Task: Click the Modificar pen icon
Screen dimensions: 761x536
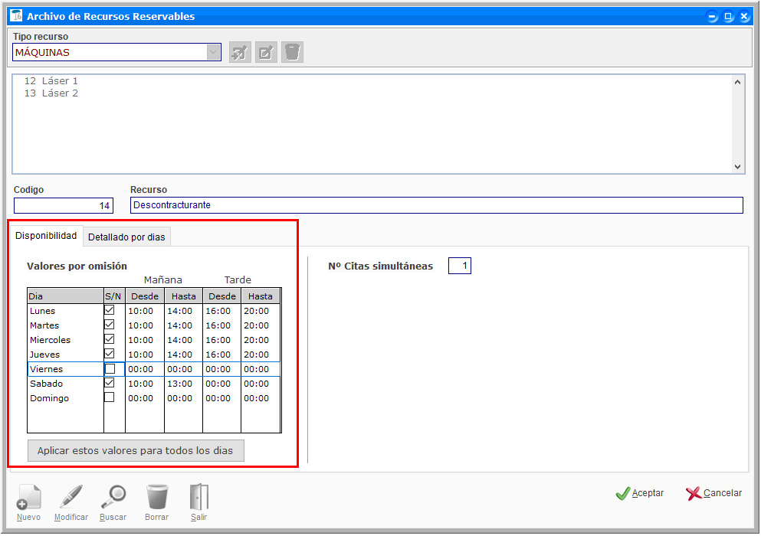Action: 71,497
